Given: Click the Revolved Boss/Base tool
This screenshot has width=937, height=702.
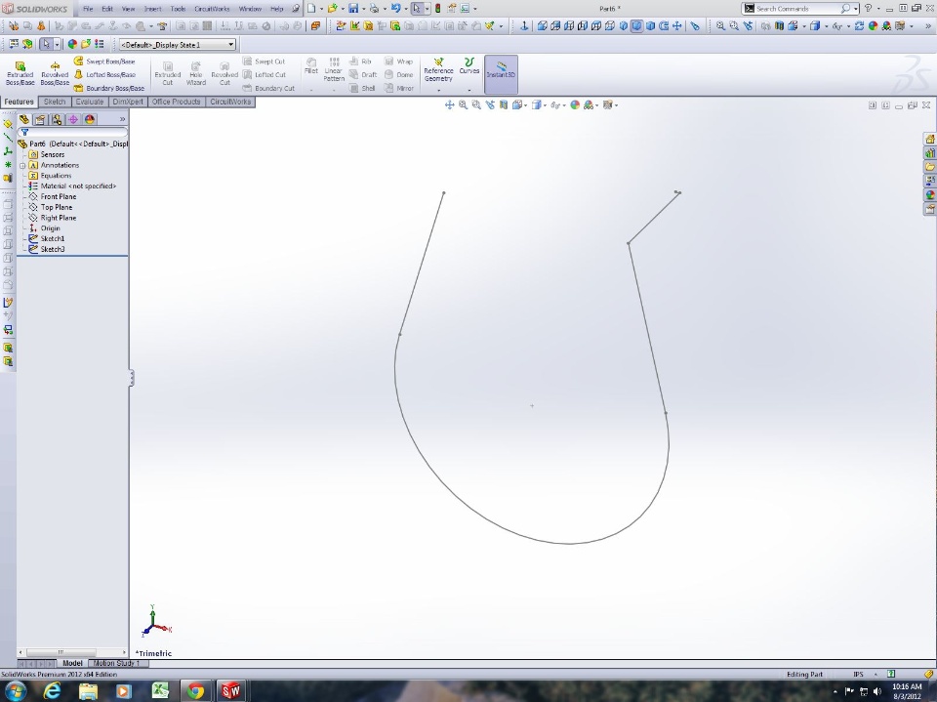Looking at the screenshot, I should point(55,74).
